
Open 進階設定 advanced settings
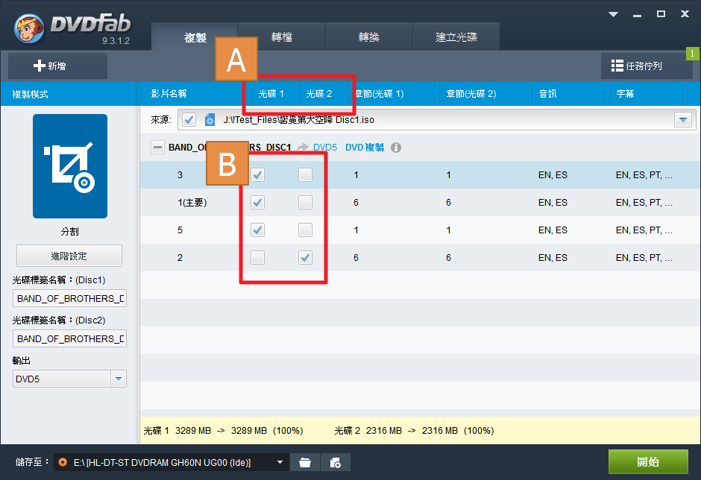tap(69, 256)
